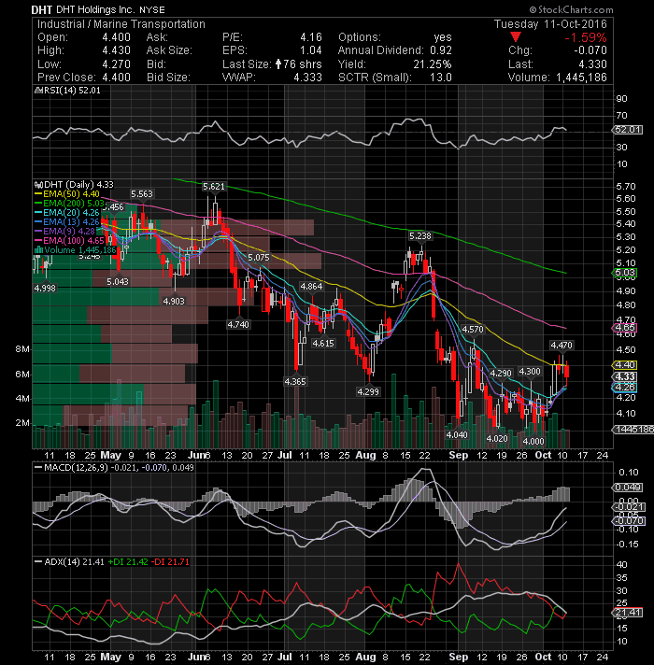Click the 4.365 July low label
Screen dimensions: 654x665
[295, 382]
